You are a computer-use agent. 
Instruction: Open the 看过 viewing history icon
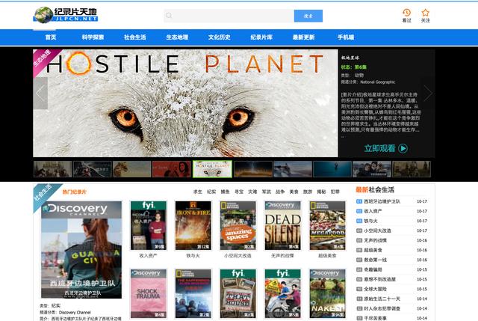406,16
